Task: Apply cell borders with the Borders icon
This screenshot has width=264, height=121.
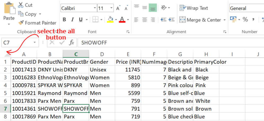Action: click(95, 19)
